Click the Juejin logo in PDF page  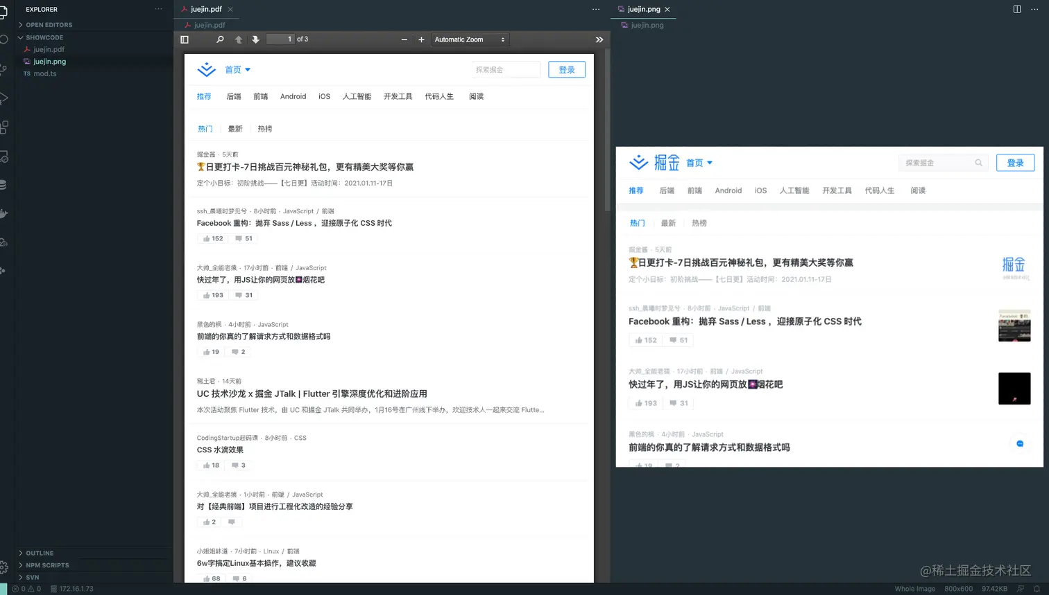[207, 69]
